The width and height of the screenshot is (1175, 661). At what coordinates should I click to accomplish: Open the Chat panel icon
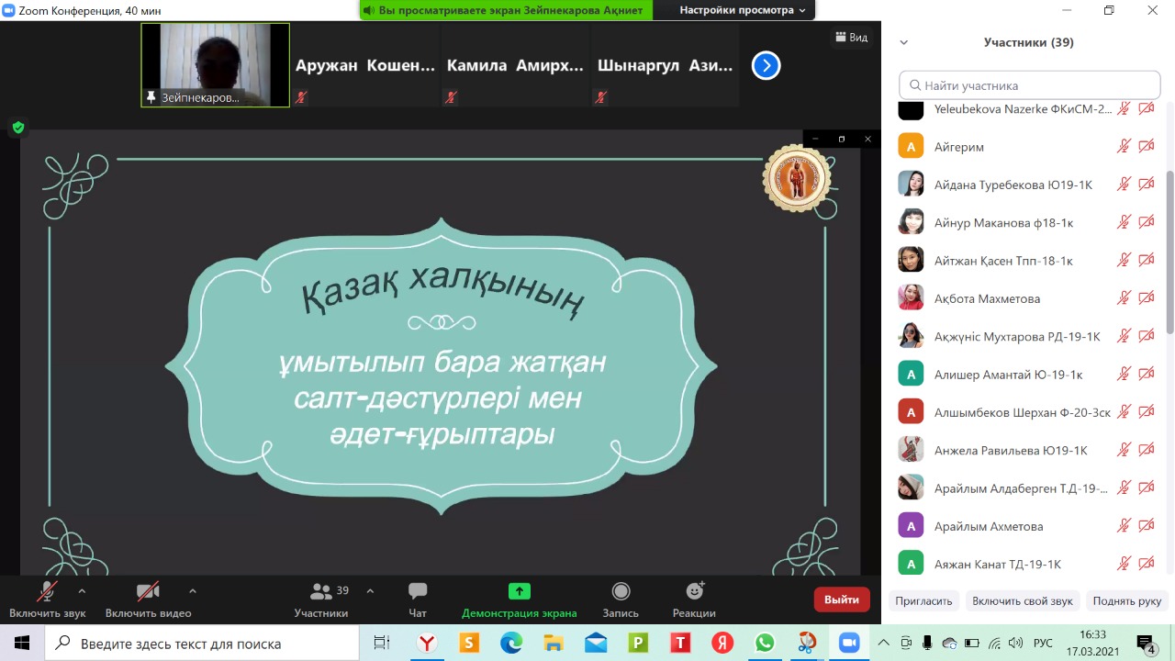[x=418, y=592]
